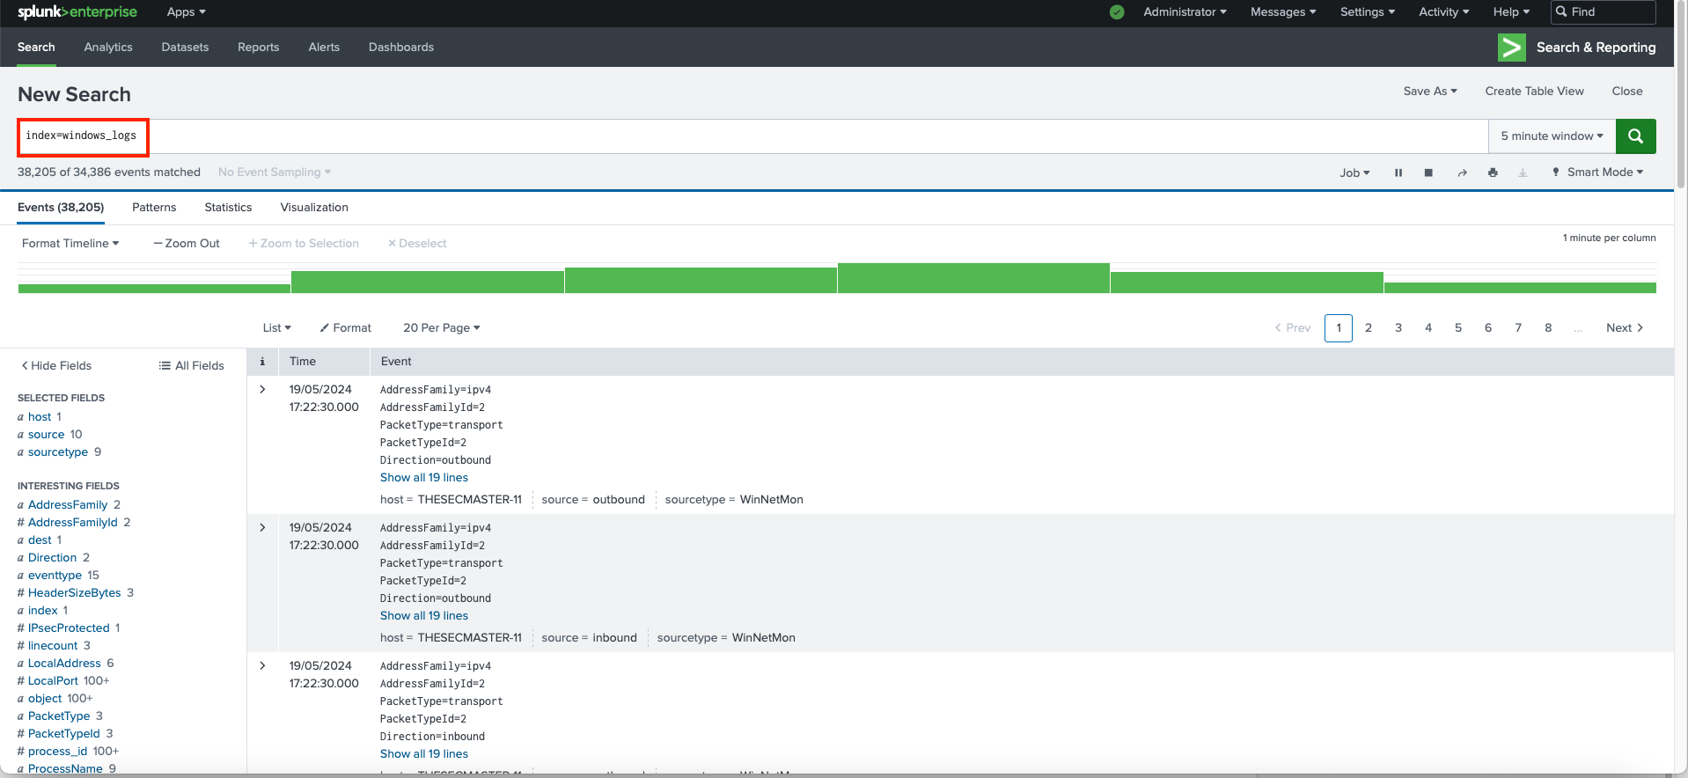Switch to the Statistics tab

[228, 208]
